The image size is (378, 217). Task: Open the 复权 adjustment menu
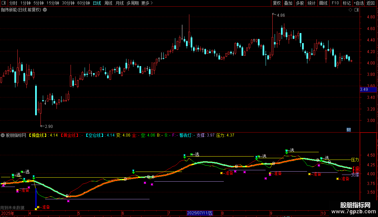coord(277,3)
